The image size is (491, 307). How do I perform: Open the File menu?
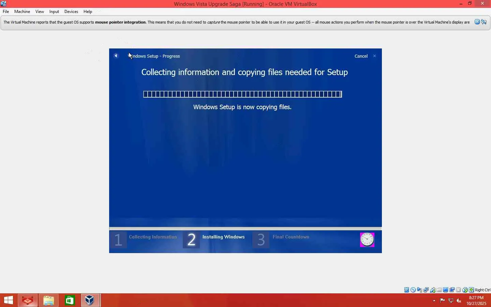click(x=6, y=12)
